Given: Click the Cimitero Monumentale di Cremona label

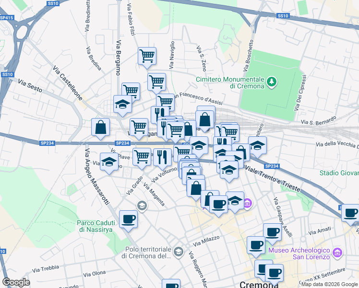Looking at the screenshot, I should (230, 83).
